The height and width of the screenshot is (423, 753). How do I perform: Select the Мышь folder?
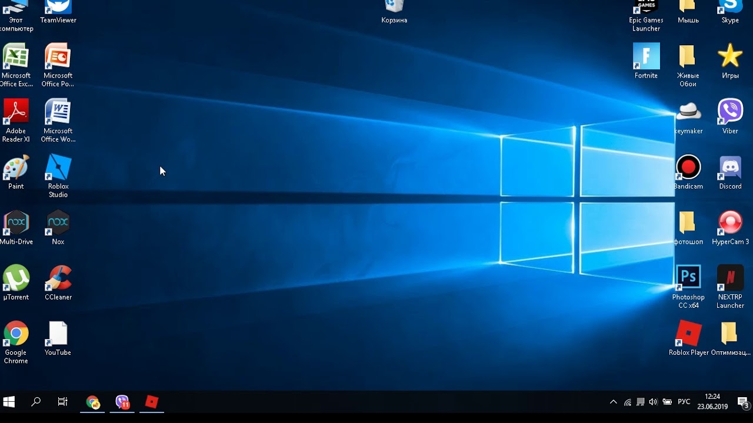(x=688, y=12)
